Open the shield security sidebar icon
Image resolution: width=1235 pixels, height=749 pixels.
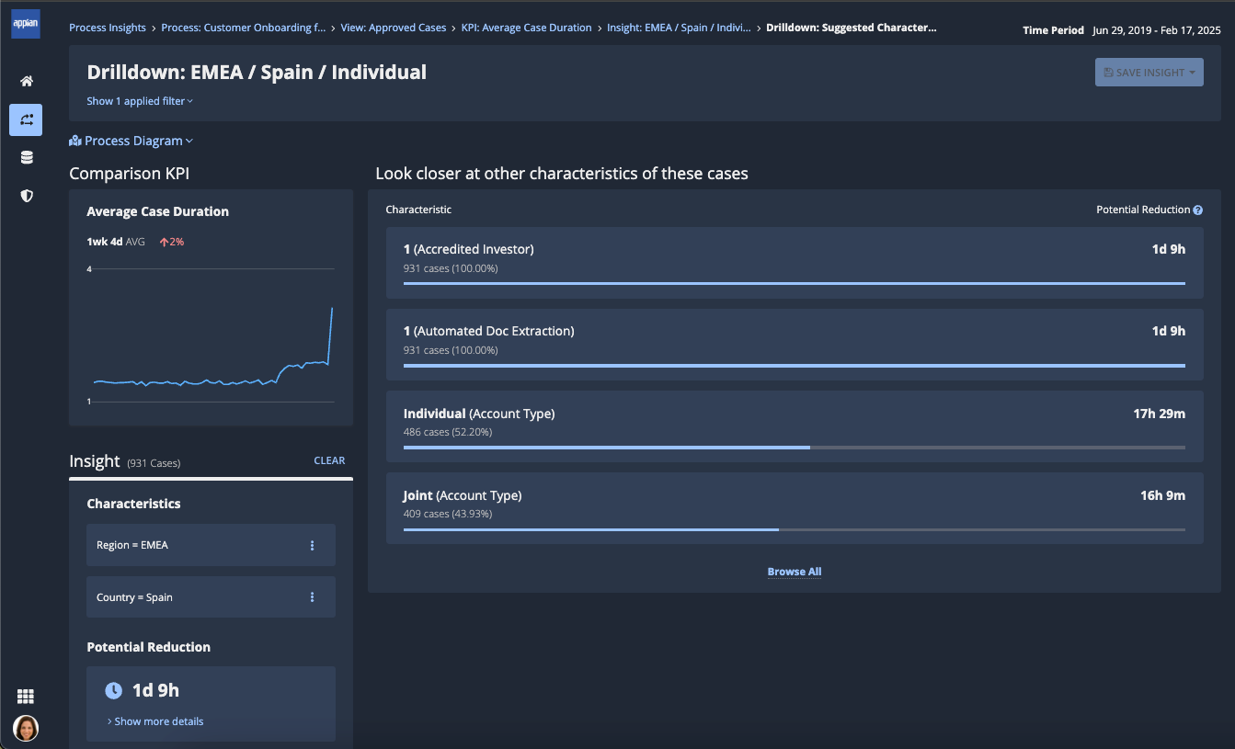click(27, 196)
